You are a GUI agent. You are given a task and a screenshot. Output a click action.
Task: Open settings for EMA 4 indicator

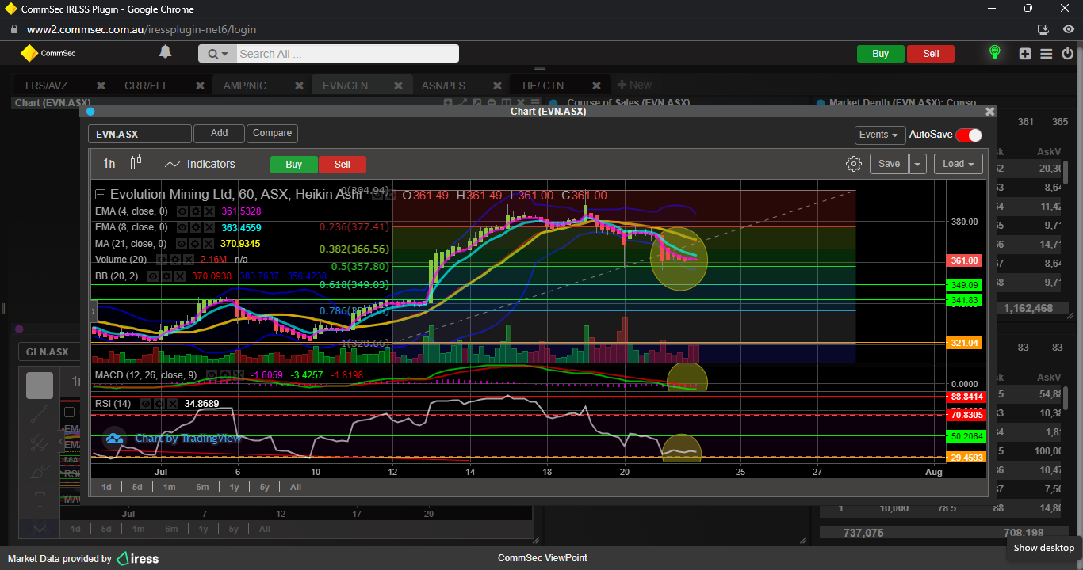coord(195,211)
